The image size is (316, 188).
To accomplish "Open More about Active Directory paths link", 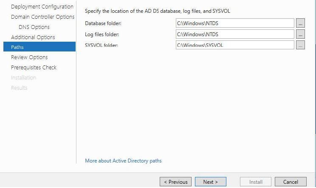I will click(x=123, y=161).
